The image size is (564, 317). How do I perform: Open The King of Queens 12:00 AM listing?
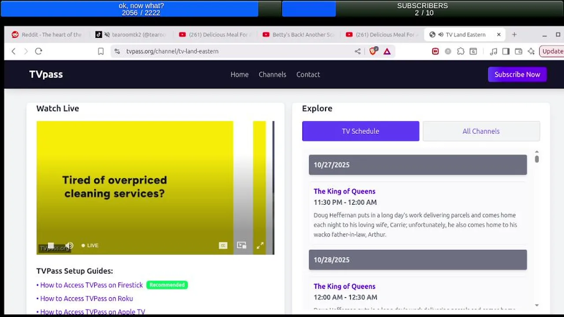tap(345, 286)
